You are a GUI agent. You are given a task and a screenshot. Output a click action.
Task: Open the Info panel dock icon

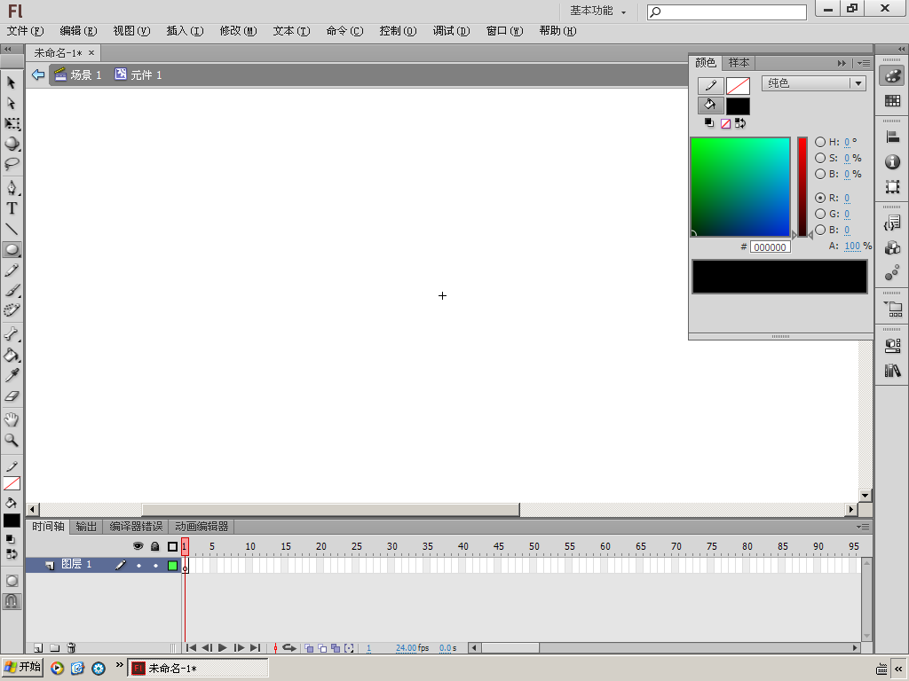click(892, 162)
